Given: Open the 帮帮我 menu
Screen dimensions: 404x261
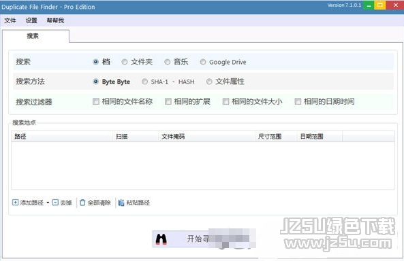Looking at the screenshot, I should pyautogui.click(x=55, y=20).
